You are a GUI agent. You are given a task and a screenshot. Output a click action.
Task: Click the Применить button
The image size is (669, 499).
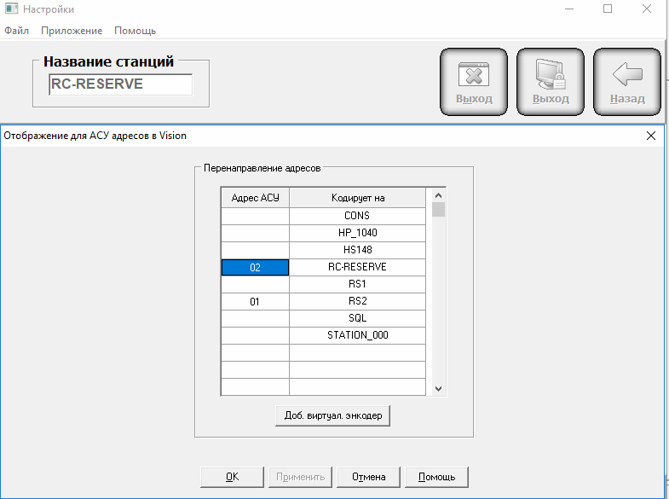point(300,477)
